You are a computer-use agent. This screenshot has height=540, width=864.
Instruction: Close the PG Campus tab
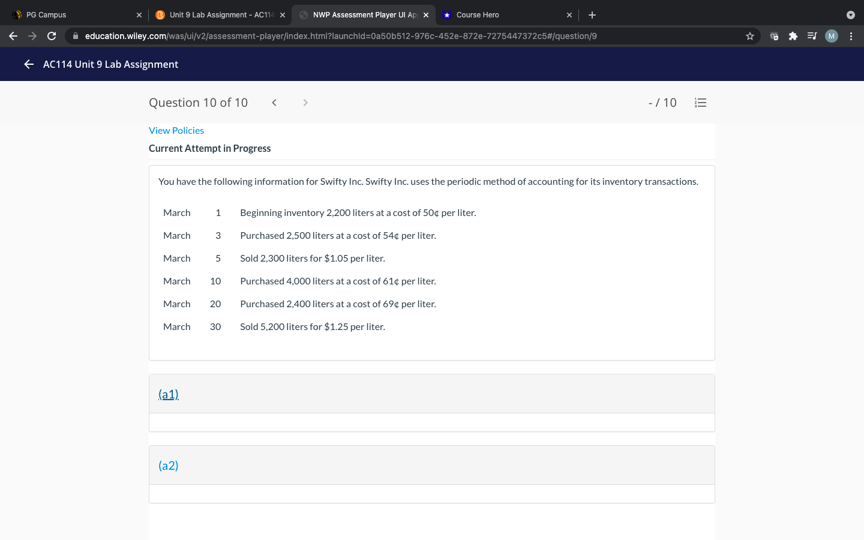coord(139,15)
